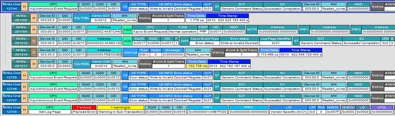Viewport: 395px width, 116px height.
Task: Click the MPTR cell in packet 281184
Action: [x=252, y=29]
